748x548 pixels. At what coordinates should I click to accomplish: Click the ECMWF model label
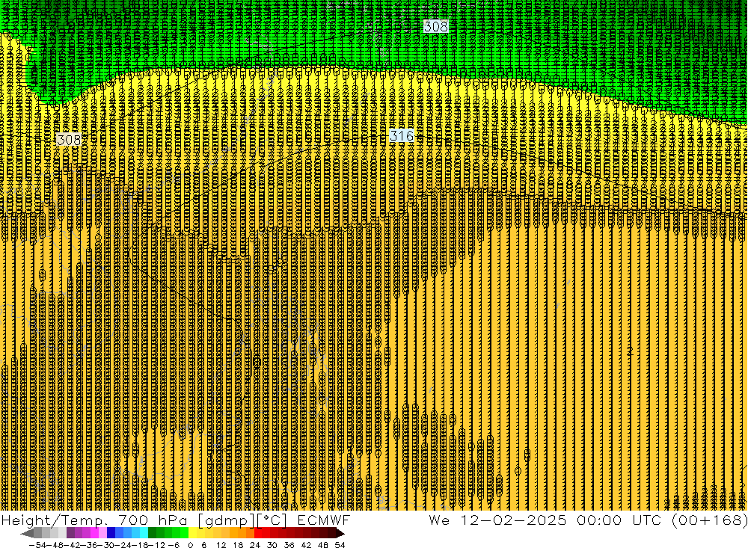323,520
